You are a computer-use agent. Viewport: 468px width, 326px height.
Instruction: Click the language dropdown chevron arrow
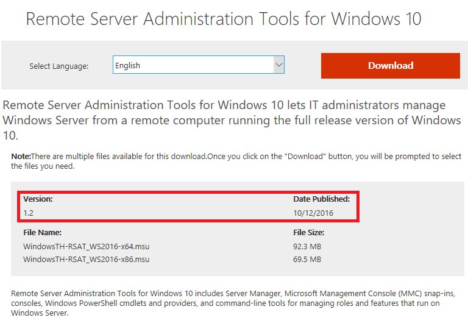click(278, 65)
